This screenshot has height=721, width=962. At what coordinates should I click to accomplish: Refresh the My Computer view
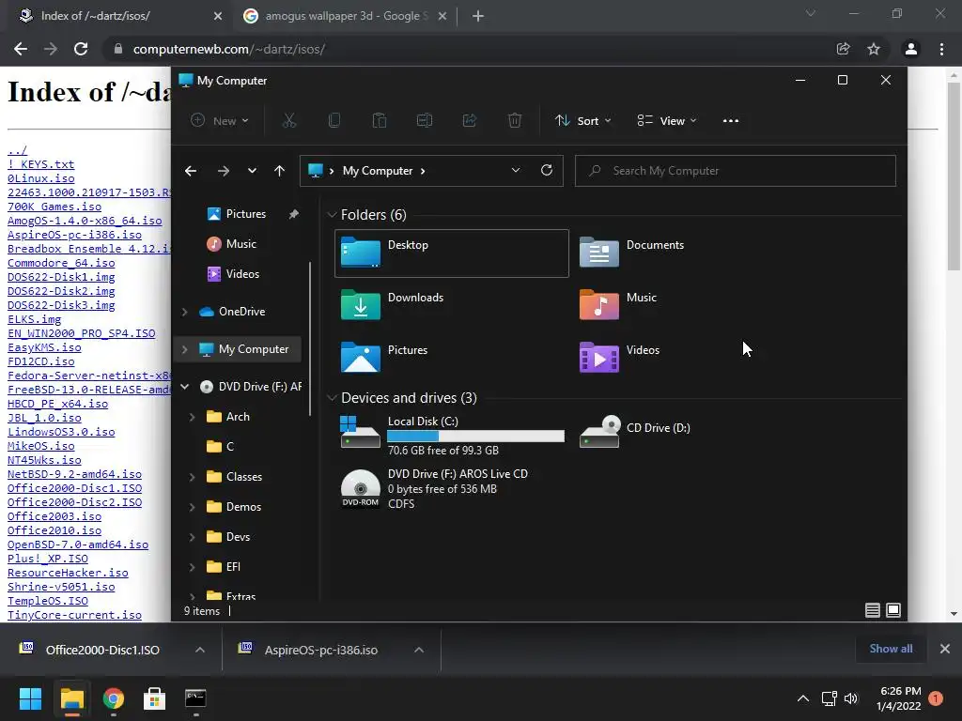(x=547, y=171)
